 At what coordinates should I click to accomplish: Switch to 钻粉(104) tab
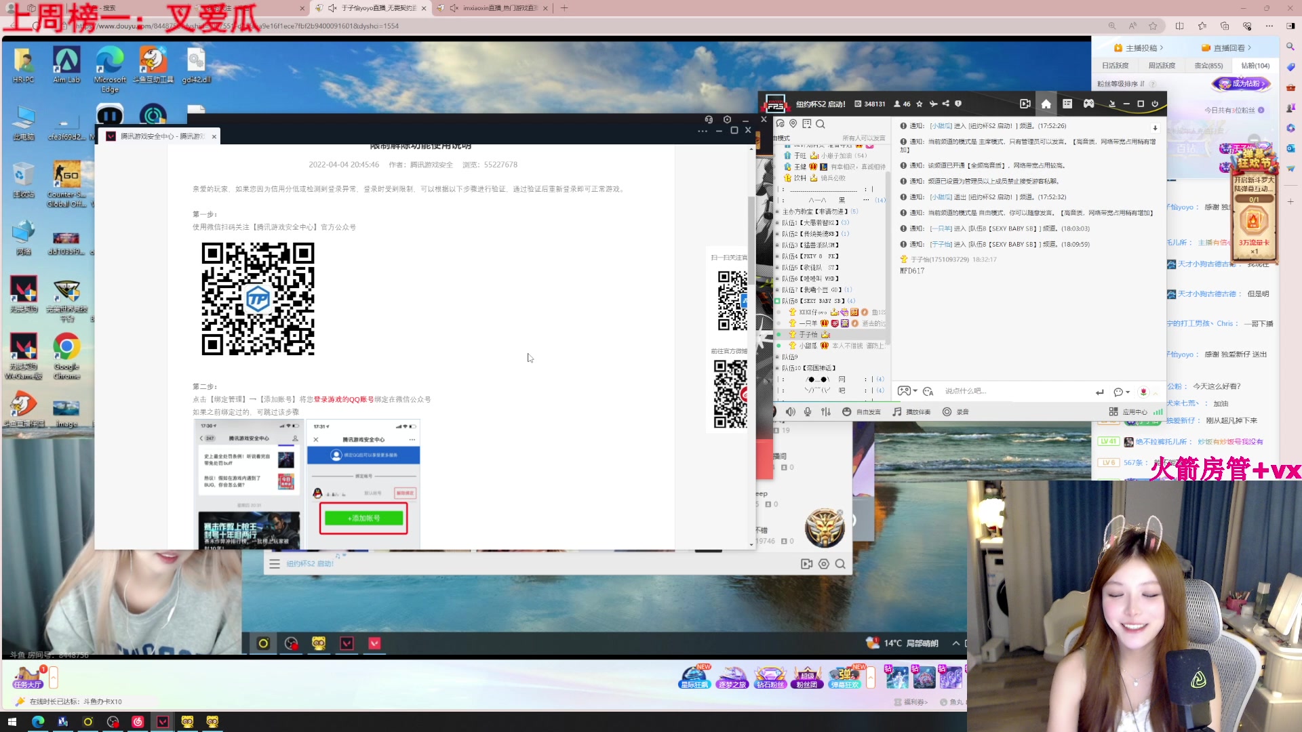click(x=1255, y=66)
